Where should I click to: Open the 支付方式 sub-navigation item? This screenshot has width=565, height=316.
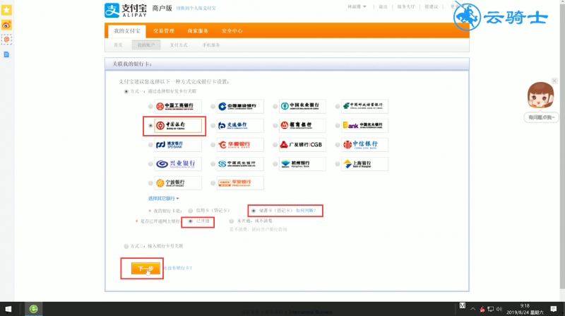tap(179, 45)
